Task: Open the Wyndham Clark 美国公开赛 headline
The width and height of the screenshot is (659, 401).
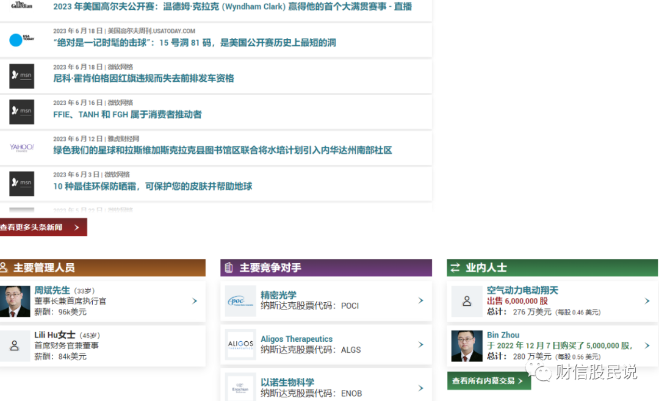Action: click(x=232, y=6)
